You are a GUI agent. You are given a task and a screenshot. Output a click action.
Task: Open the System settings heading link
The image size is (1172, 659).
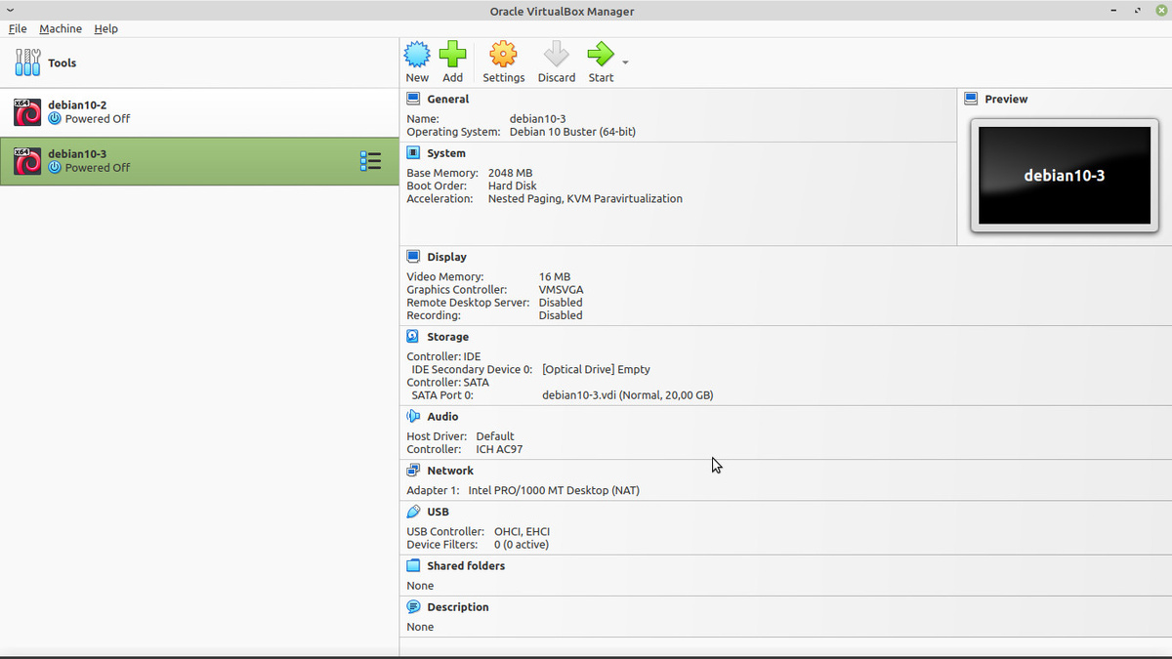[x=446, y=153]
